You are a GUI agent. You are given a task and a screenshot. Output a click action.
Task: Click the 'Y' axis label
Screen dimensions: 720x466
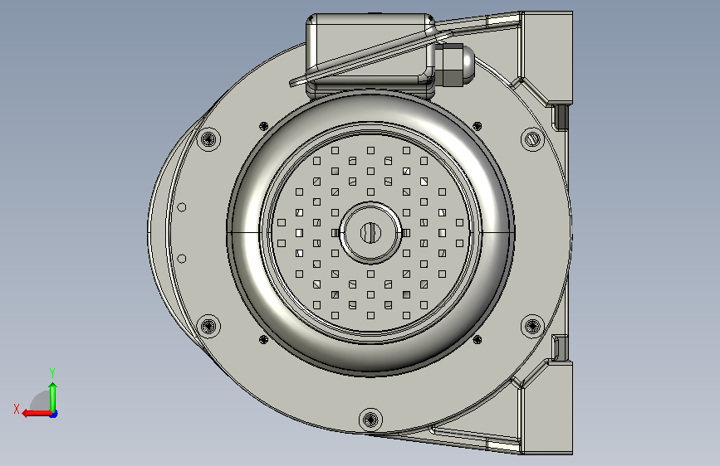(52, 372)
